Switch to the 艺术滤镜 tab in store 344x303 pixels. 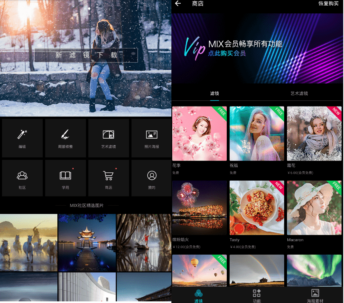[299, 94]
